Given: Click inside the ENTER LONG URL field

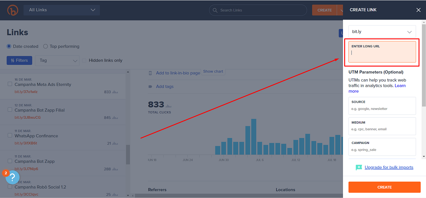Looking at the screenshot, I should (382, 53).
